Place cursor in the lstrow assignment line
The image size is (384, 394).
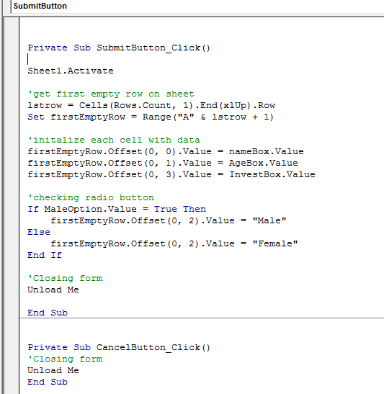(151, 106)
